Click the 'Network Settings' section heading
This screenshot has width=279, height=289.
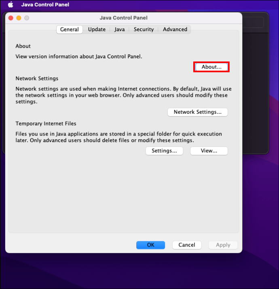tap(37, 79)
